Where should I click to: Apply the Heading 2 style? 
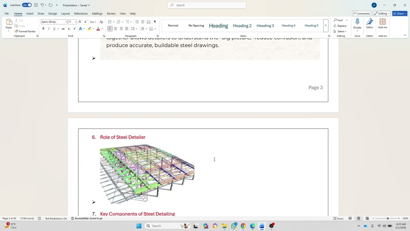242,26
